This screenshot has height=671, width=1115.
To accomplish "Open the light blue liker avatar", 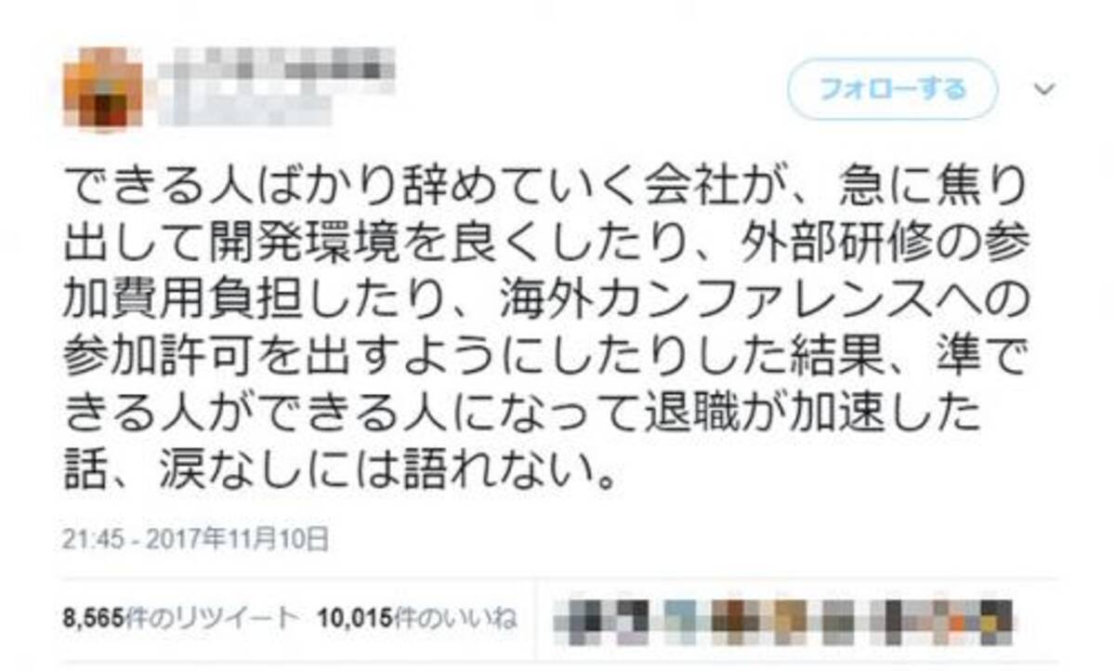I will click(681, 622).
